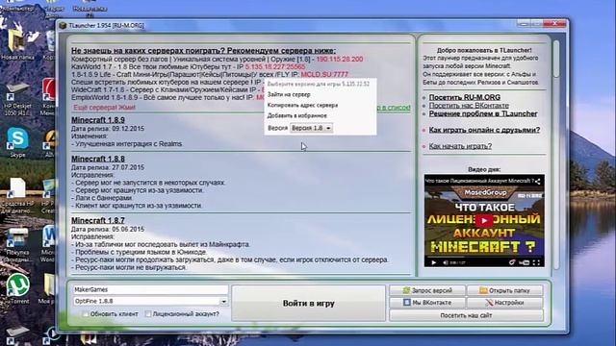Open the 'Покупка' printer supplies desktop shortcut
The image size is (616, 346).
pos(17,245)
